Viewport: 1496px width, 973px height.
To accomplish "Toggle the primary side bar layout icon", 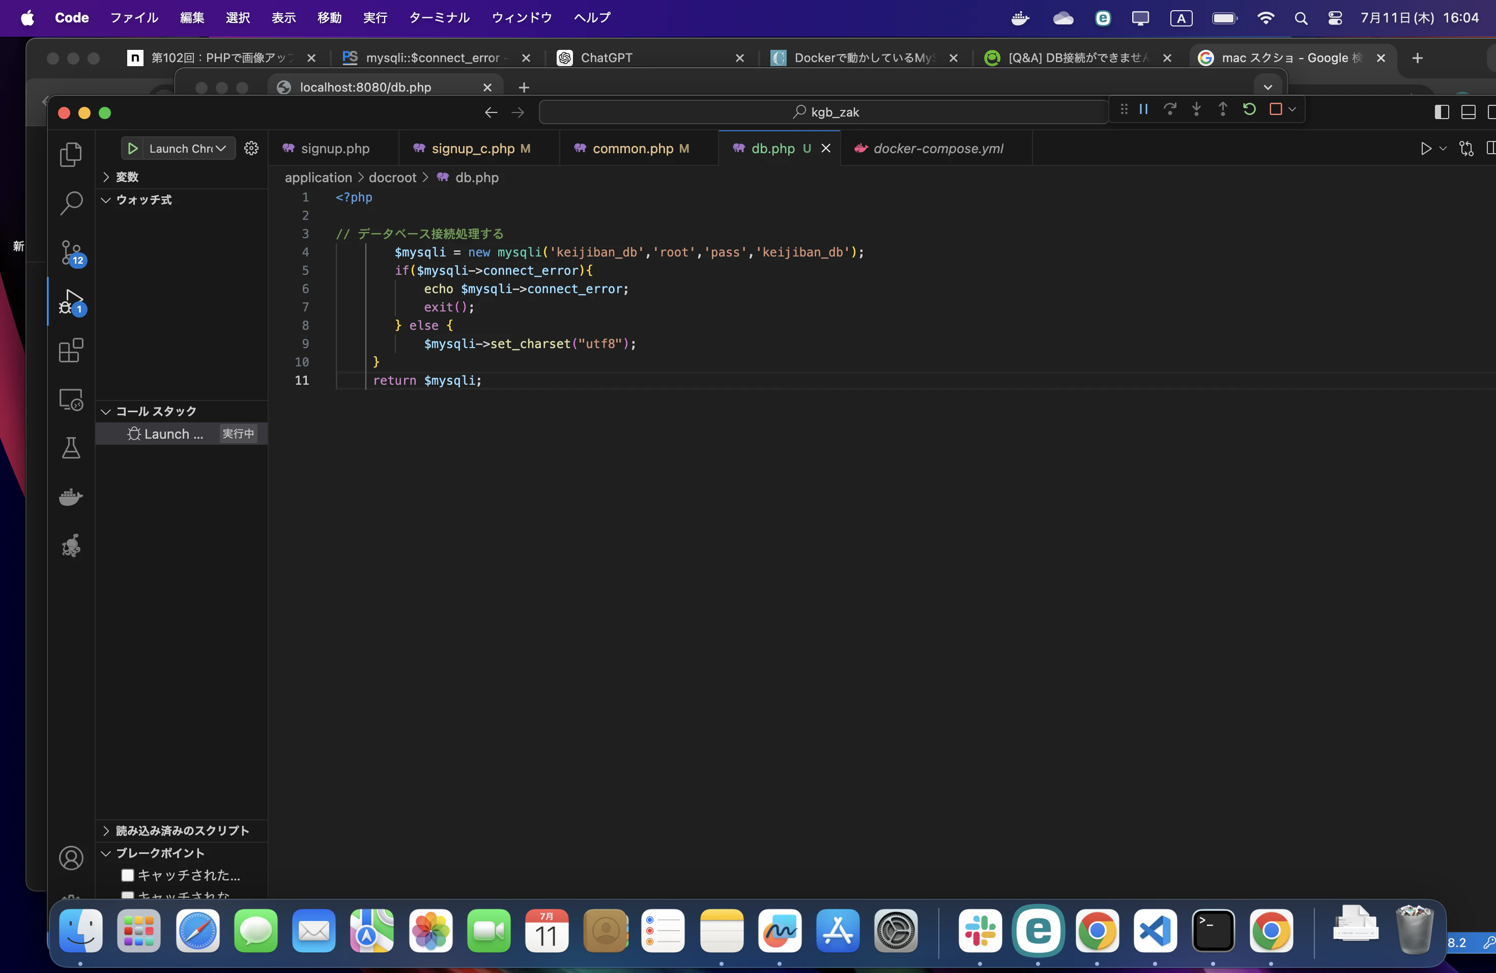I will (1442, 112).
